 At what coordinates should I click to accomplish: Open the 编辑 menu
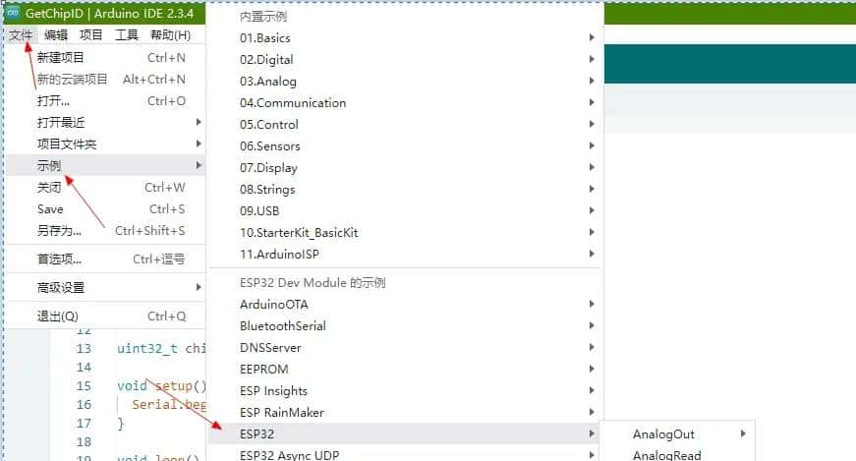click(x=56, y=35)
